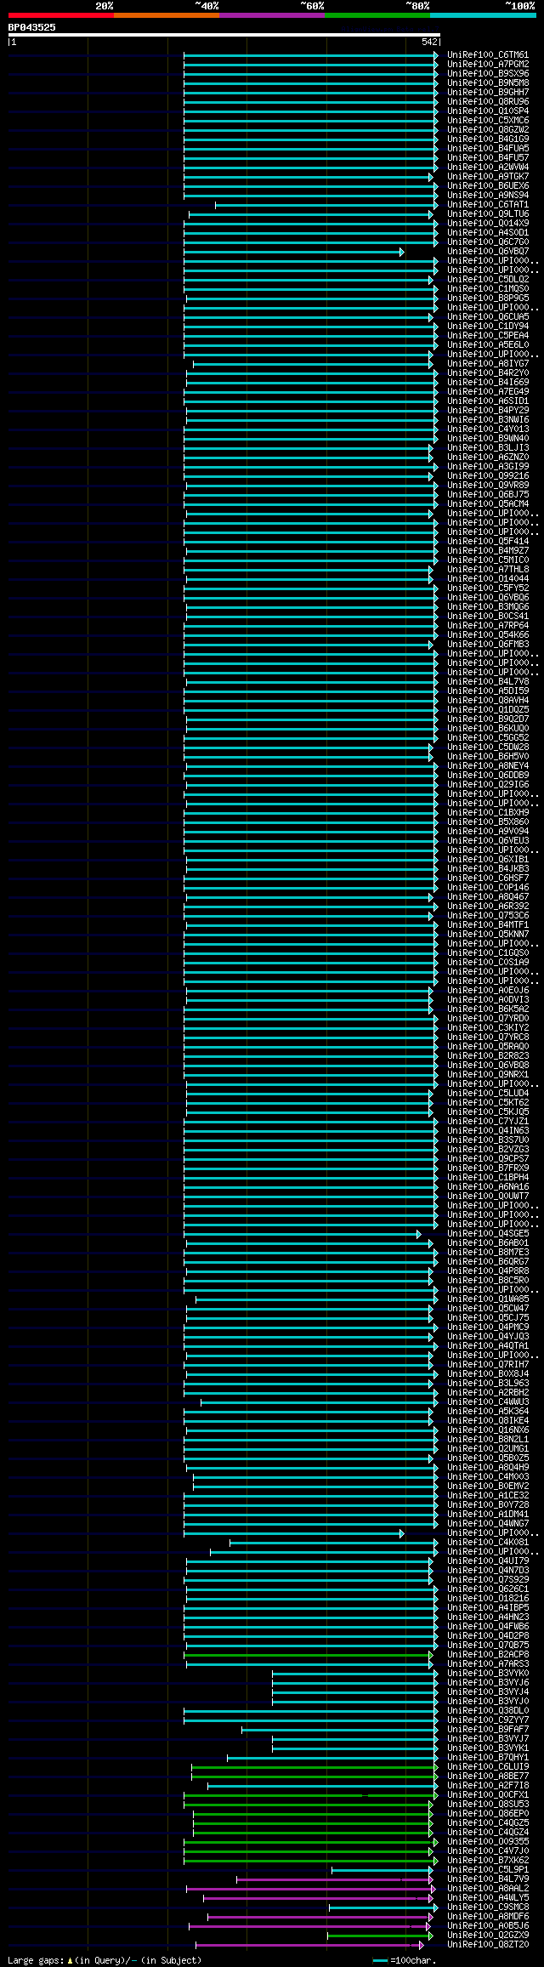The height and width of the screenshot is (1967, 544).
Task: Select label UniRef100_A8MDF6
Action: [x=488, y=1917]
